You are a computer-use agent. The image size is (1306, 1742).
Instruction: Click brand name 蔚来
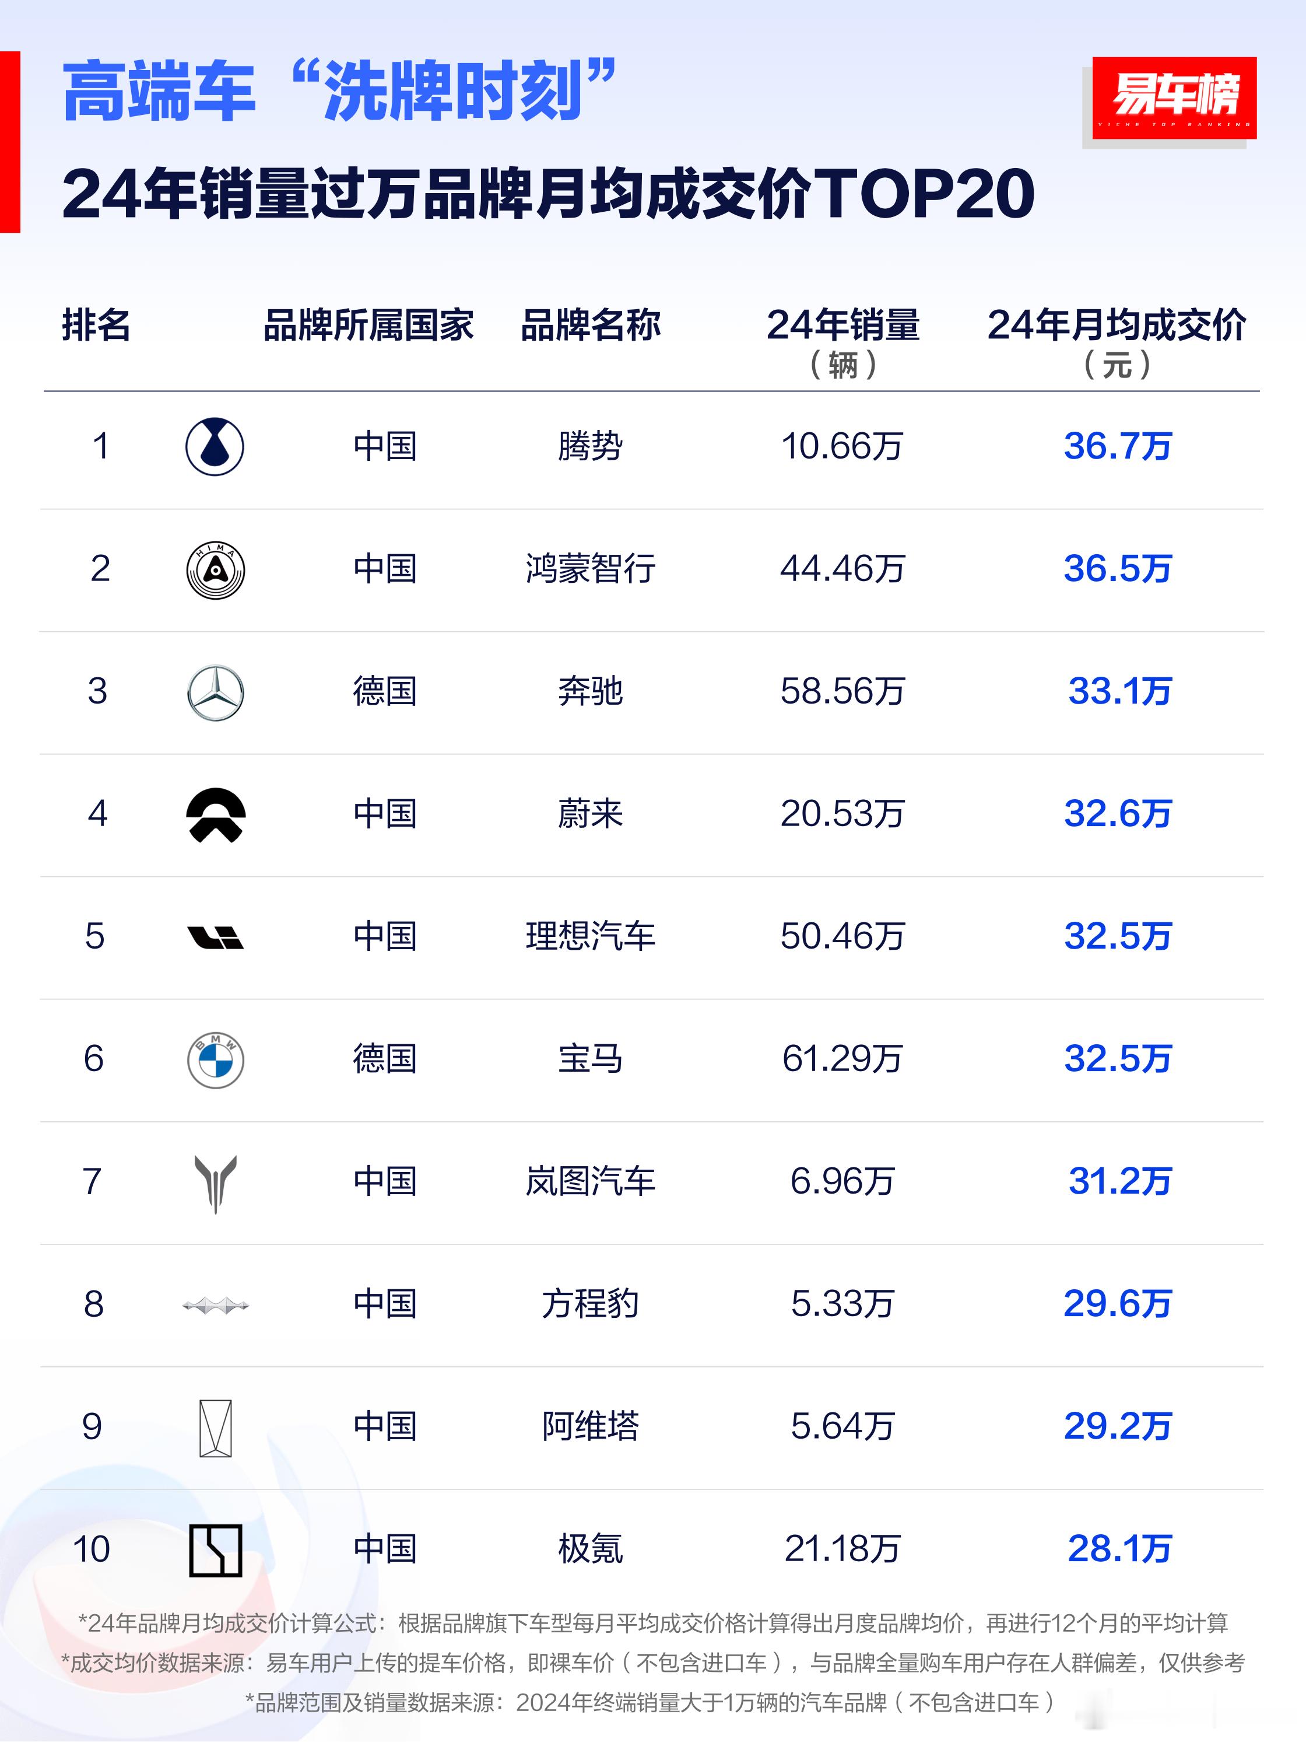click(589, 813)
